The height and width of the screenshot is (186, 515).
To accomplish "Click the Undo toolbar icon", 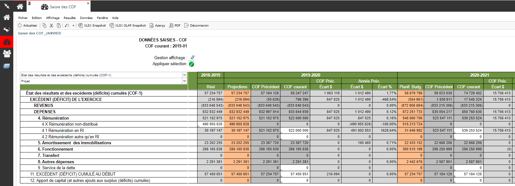I will click(67, 25).
